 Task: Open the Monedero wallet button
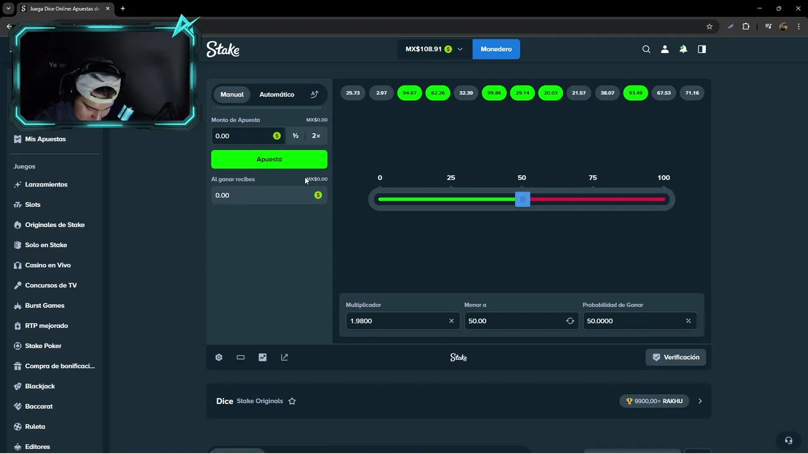(496, 49)
